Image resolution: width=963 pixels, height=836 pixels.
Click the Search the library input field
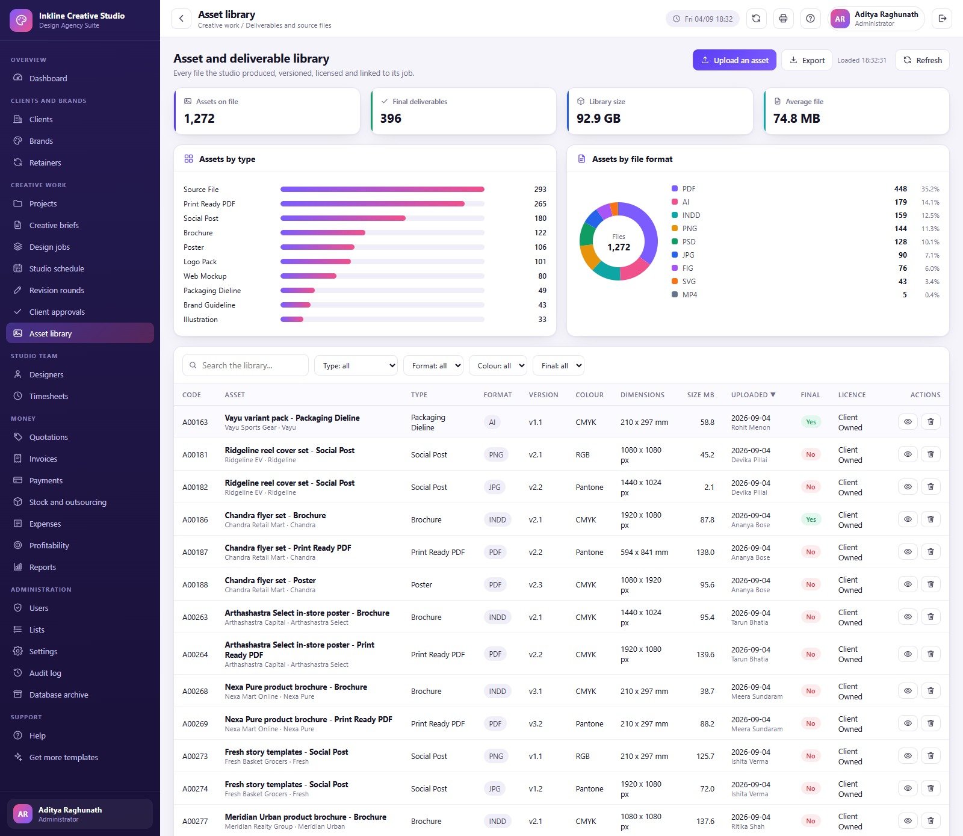point(246,365)
